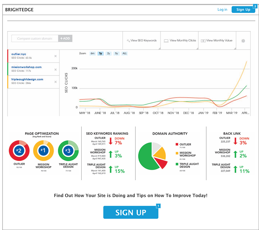Click the OCT '18 axis label
This screenshot has height=230, width=259.
tap(158, 113)
